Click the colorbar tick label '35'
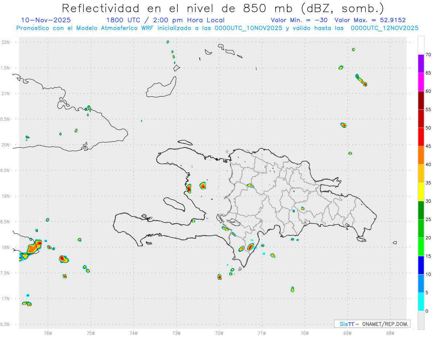 pyautogui.click(x=429, y=183)
